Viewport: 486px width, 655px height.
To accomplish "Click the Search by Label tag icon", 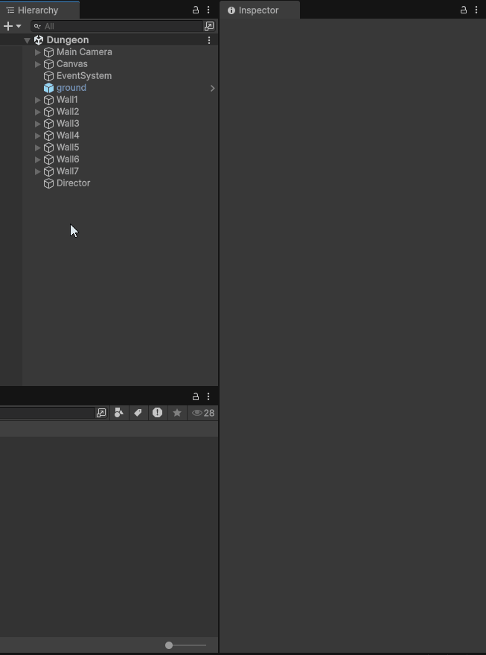I will (x=138, y=413).
